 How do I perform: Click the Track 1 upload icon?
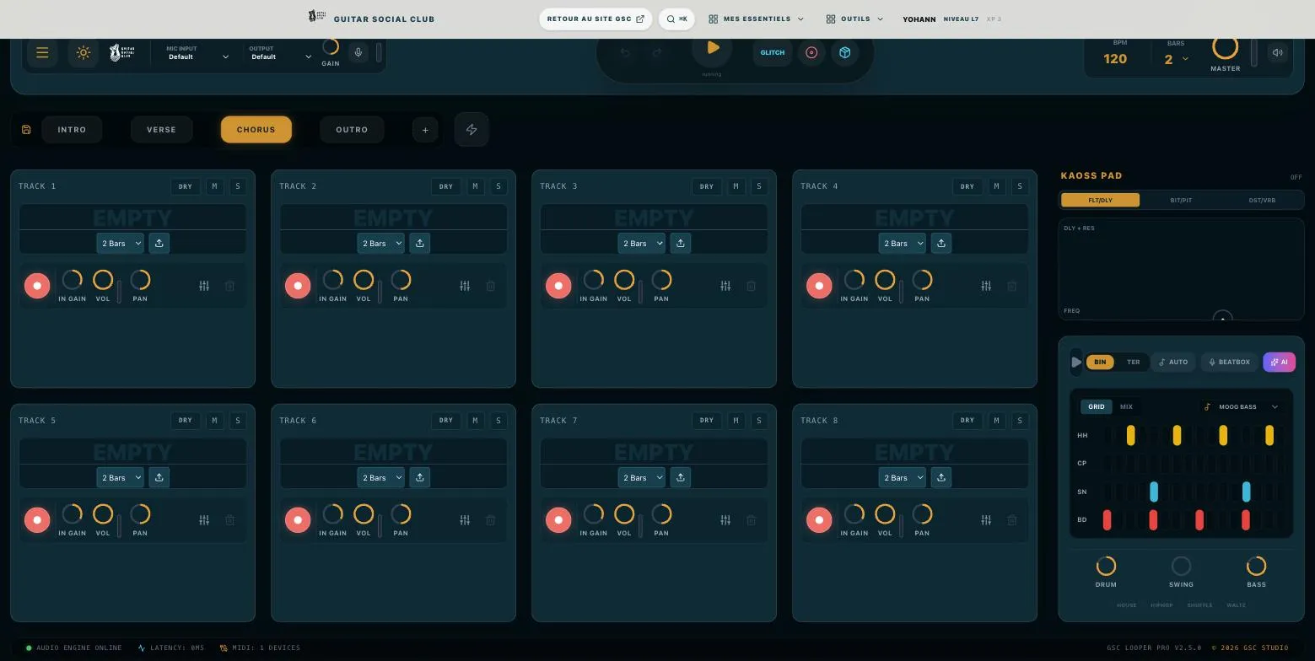click(159, 243)
